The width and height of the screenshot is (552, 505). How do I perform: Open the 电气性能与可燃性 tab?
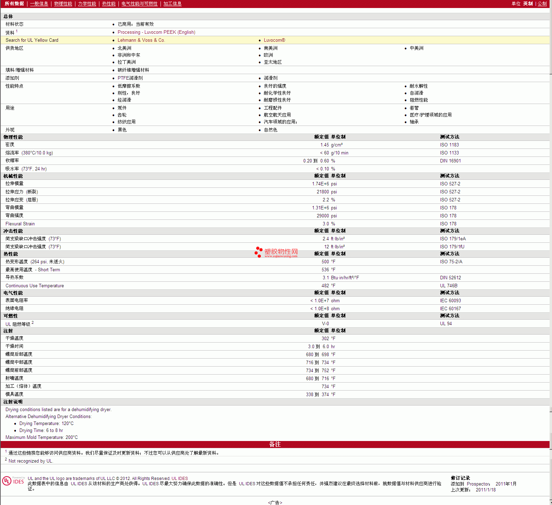coord(139,4)
